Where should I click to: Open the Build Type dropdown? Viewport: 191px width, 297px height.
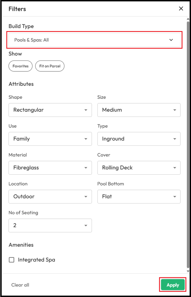click(x=95, y=40)
